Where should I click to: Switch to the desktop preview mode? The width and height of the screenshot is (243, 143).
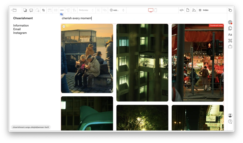tap(151, 10)
